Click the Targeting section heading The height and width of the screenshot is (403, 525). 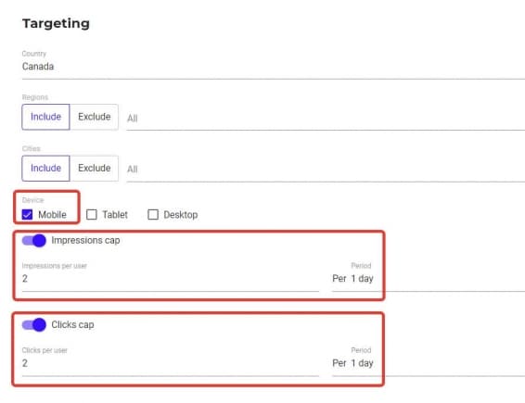[56, 23]
